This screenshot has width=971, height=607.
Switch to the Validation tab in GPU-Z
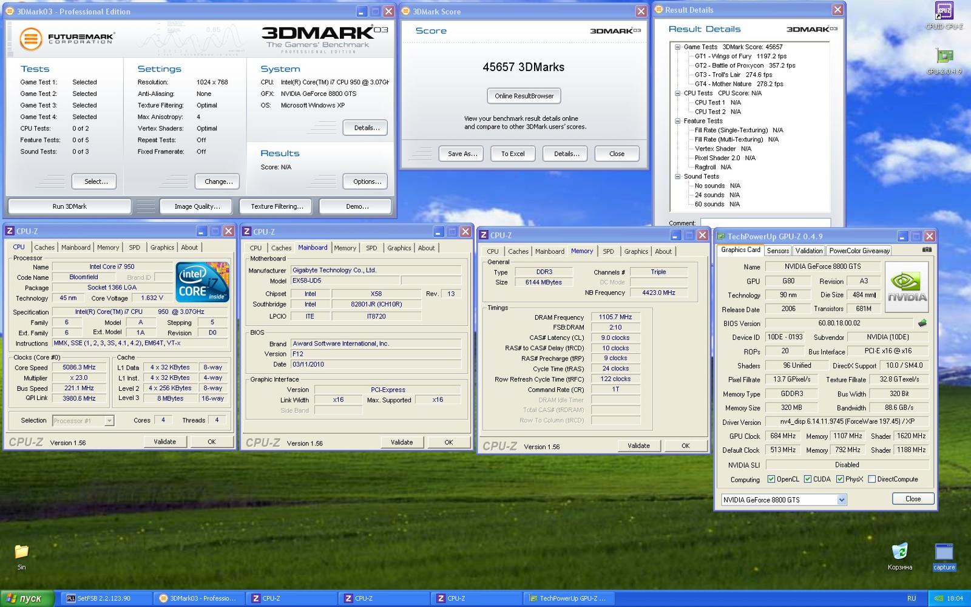809,251
